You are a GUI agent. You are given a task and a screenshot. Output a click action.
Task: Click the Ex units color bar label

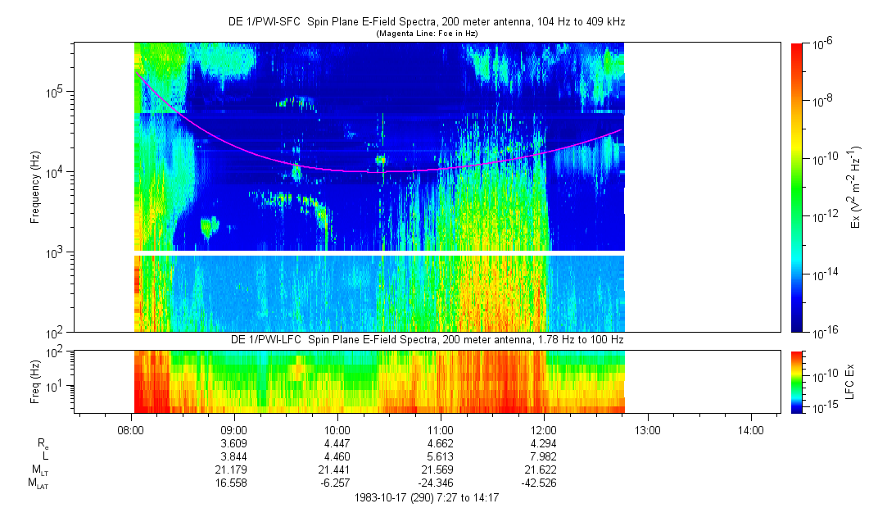pos(855,187)
